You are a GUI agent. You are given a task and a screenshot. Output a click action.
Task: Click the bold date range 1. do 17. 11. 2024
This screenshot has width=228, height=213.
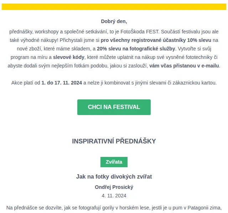[62, 83]
